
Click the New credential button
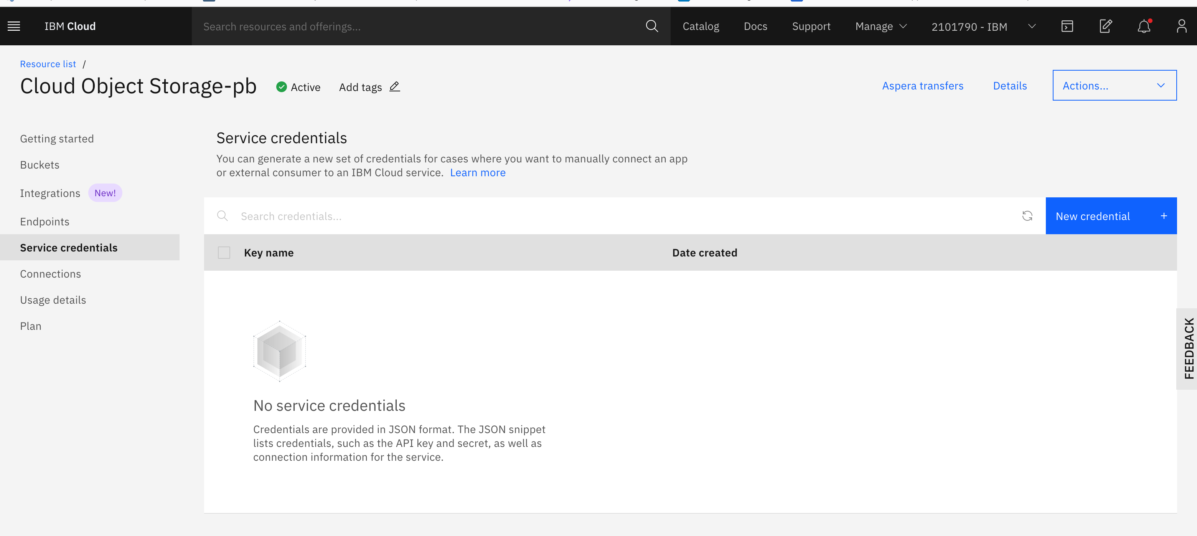coord(1111,216)
